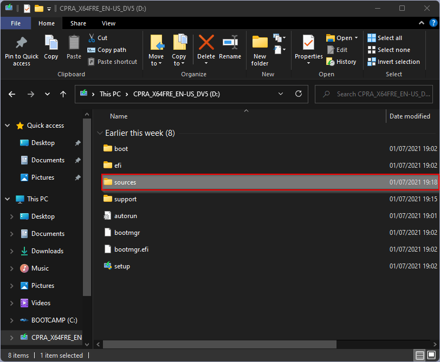Screen dimensions: 440x362
Task: Select the bootmgr.efi file
Action: click(x=270, y=249)
